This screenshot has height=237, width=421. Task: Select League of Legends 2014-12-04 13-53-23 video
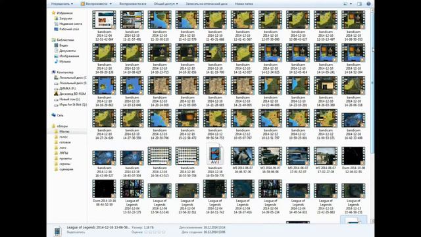point(132,189)
